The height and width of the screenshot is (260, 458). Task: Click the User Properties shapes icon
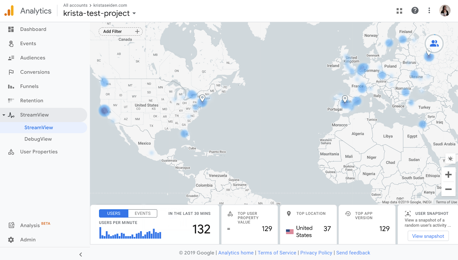pos(11,152)
